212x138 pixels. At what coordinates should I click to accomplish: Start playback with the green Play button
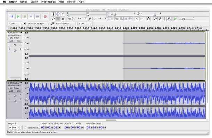pyautogui.click(x=18, y=16)
